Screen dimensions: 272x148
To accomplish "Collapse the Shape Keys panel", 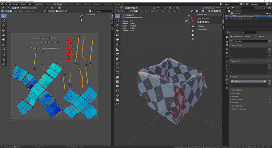I will click(x=235, y=61).
